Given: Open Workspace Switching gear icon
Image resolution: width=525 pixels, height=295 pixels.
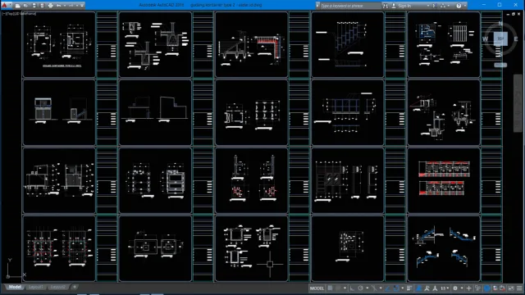Looking at the screenshot, I should (x=455, y=288).
